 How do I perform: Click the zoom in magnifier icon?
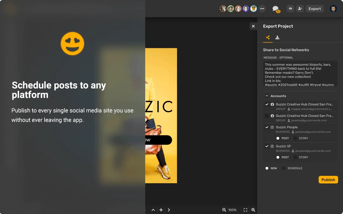tap(253, 210)
